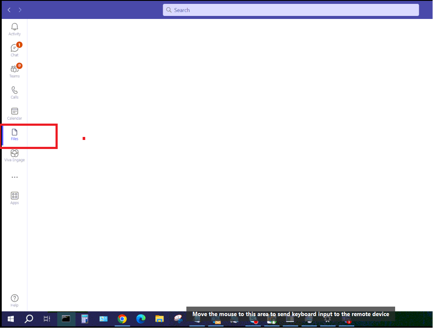This screenshot has height=329, width=433.
Task: Open Google Chrome from the taskbar
Action: click(x=122, y=319)
